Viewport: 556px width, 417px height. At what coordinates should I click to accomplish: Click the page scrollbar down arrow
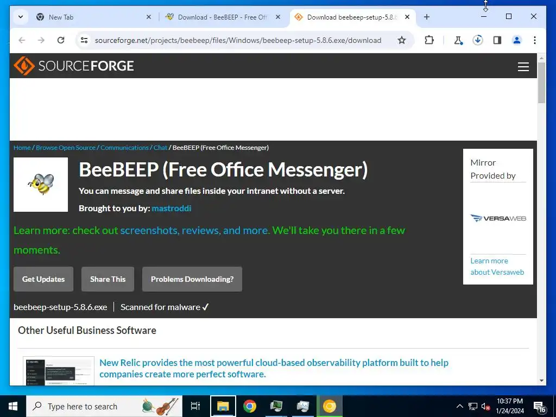541,381
